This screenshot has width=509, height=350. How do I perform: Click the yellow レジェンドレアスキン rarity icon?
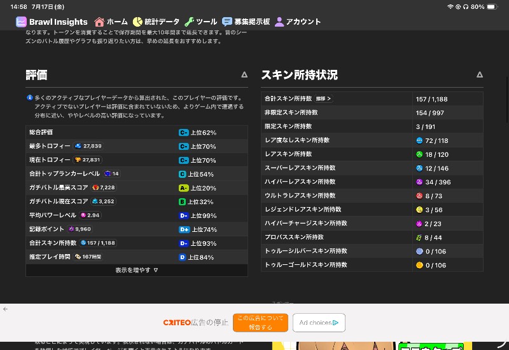(419, 210)
